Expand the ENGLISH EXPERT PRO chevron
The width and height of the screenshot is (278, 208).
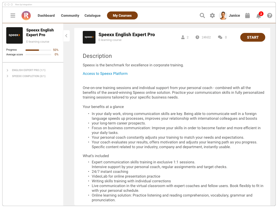(x=7, y=70)
